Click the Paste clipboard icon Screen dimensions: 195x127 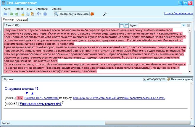[x=33, y=14]
